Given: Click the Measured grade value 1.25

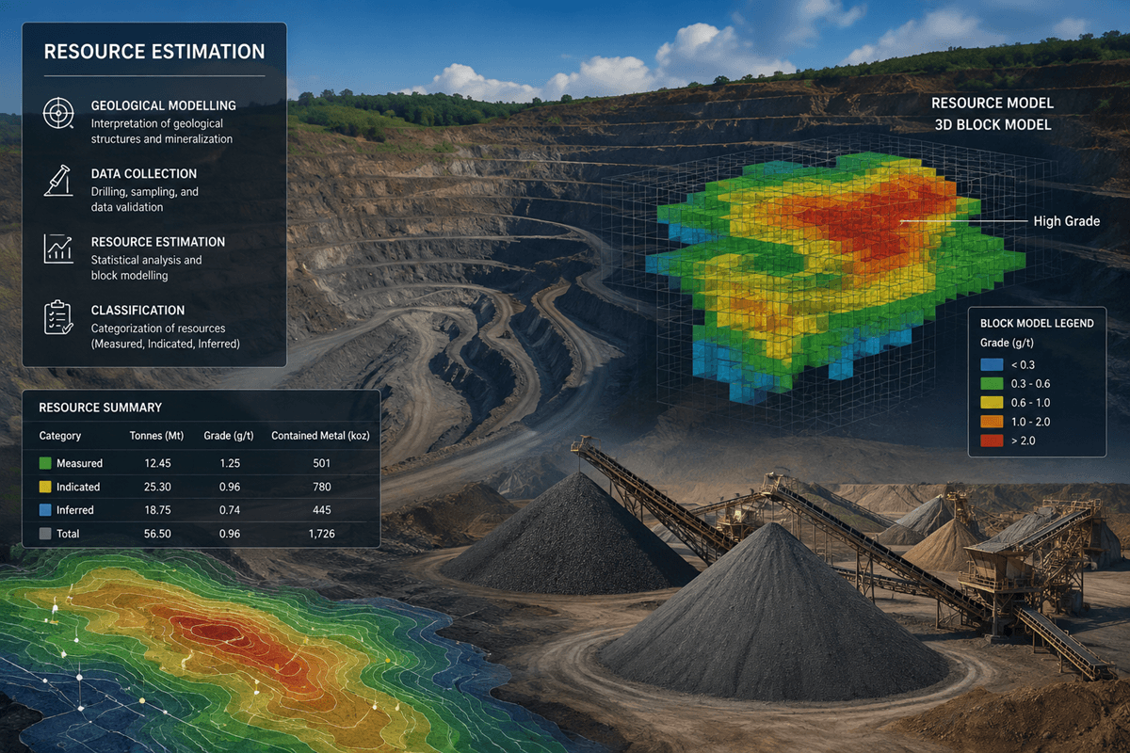Looking at the screenshot, I should pyautogui.click(x=229, y=463).
